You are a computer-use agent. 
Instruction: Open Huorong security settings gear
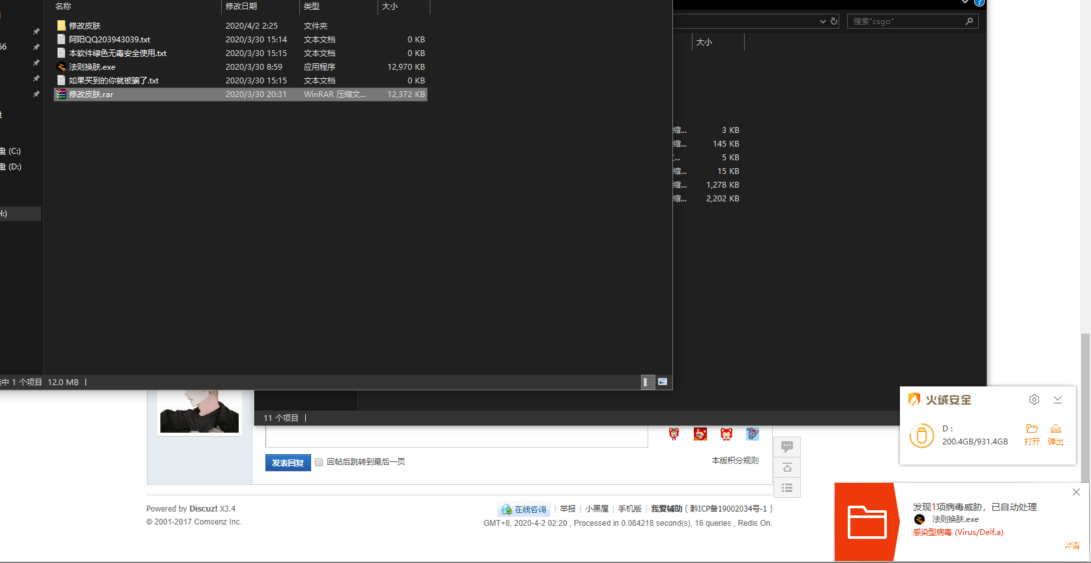(x=1034, y=399)
